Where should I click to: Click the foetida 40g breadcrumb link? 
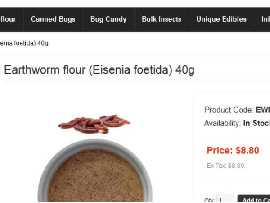coord(24,43)
